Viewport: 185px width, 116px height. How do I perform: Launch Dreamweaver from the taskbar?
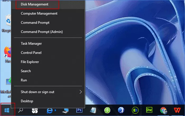149,110
